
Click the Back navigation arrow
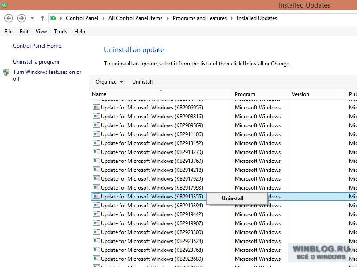click(8, 18)
